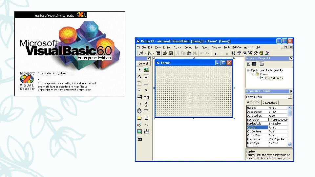Switch to the Alphabetic properties tab

pyautogui.click(x=254, y=102)
